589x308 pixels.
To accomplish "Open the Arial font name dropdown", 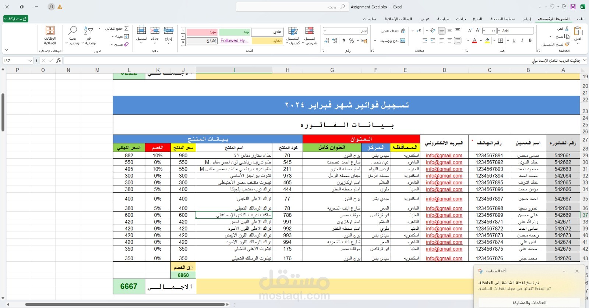I will coord(499,31).
